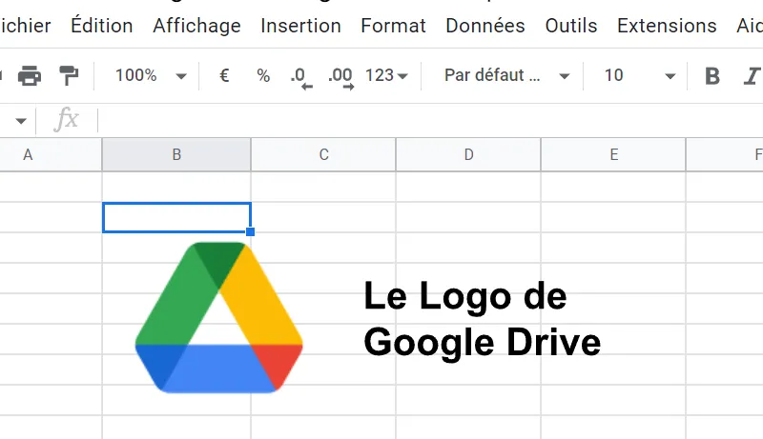Open the Affichage menu
763x439 pixels.
(x=196, y=26)
